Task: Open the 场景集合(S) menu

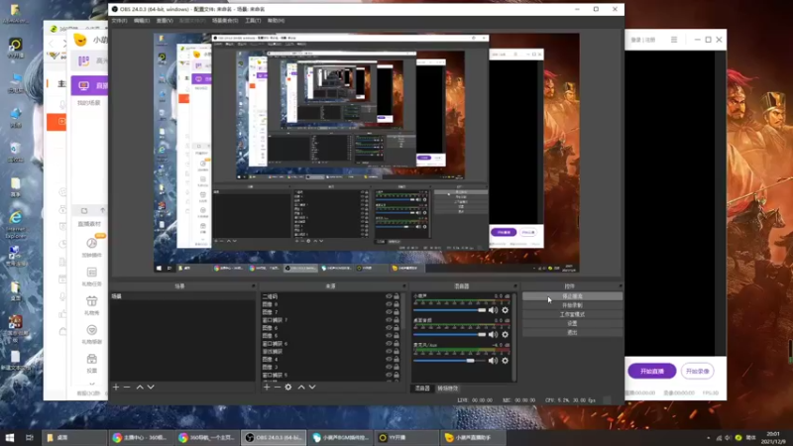Action: (x=225, y=21)
